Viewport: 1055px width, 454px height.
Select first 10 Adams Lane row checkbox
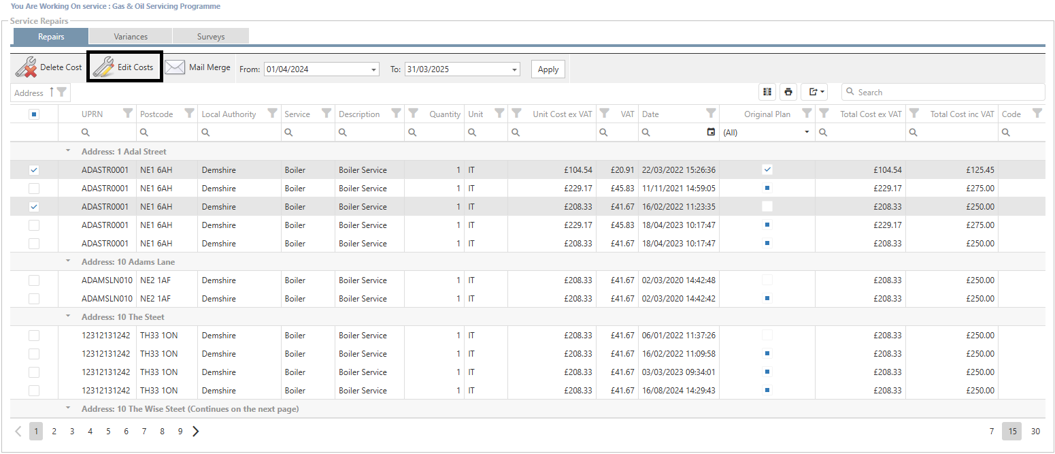click(34, 280)
